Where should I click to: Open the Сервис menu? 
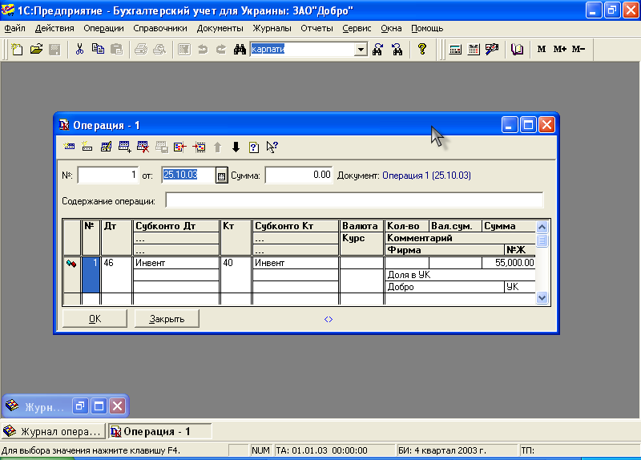[x=357, y=28]
